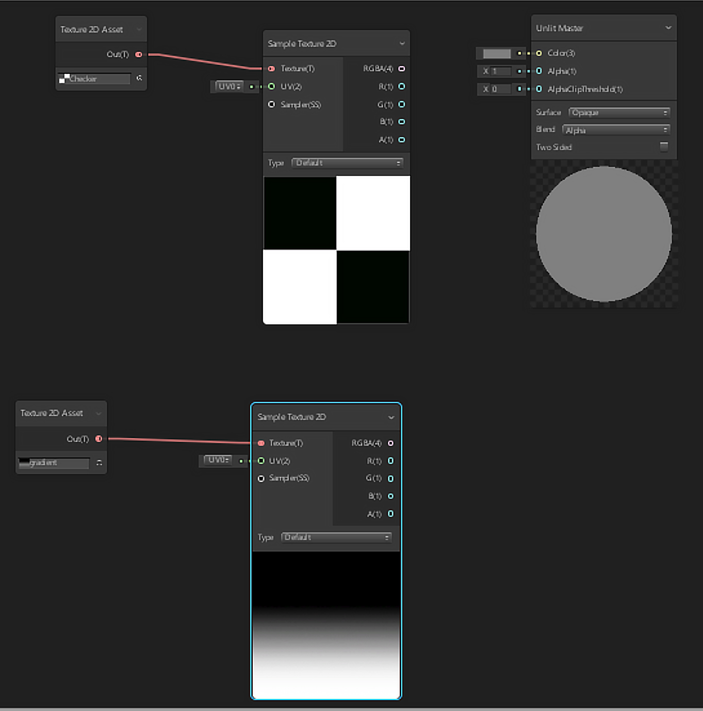This screenshot has width=703, height=711.
Task: Click B(1) output port on gradient Sample Texture node
Action: click(390, 496)
